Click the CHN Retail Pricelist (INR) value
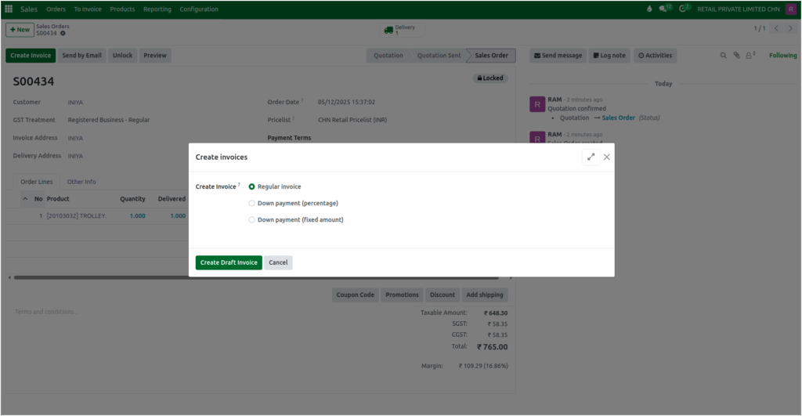The image size is (802, 416). 352,120
